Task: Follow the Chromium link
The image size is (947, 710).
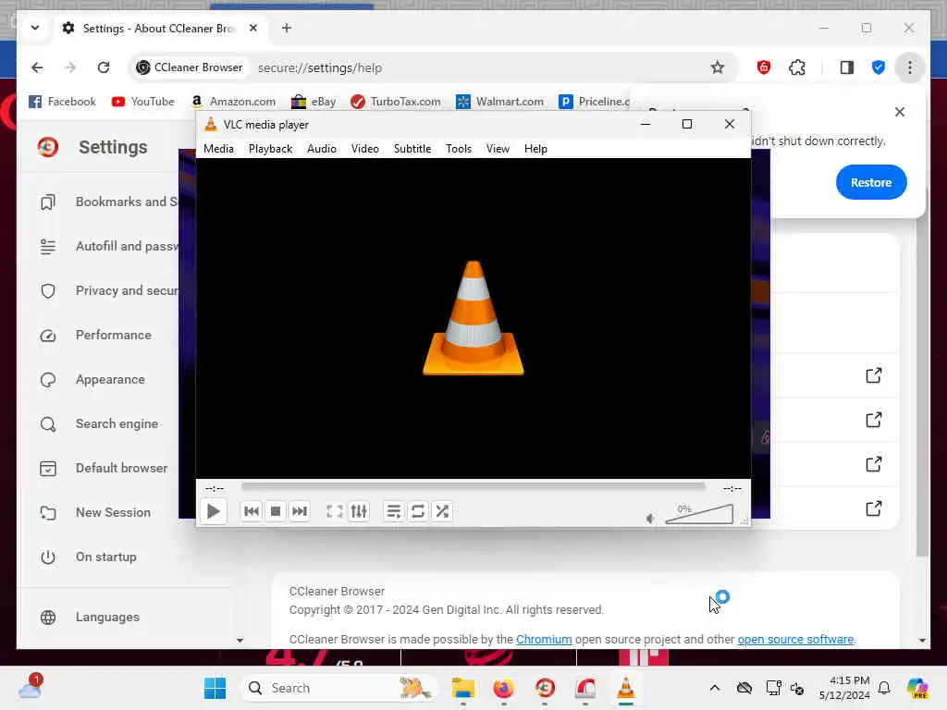Action: click(544, 640)
